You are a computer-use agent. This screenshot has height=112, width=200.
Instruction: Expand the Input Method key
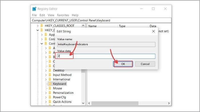[46, 75]
